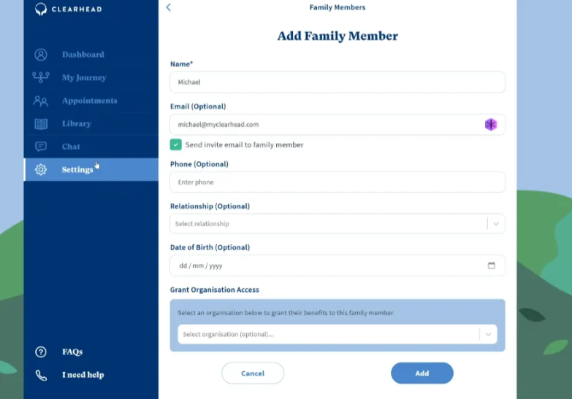The width and height of the screenshot is (572, 399).
Task: Click the Add button
Action: coord(422,373)
